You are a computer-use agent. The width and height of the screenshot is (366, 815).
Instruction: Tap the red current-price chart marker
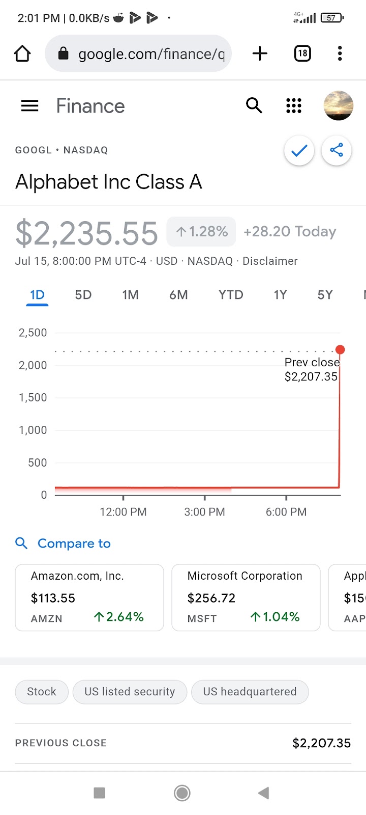pos(340,349)
